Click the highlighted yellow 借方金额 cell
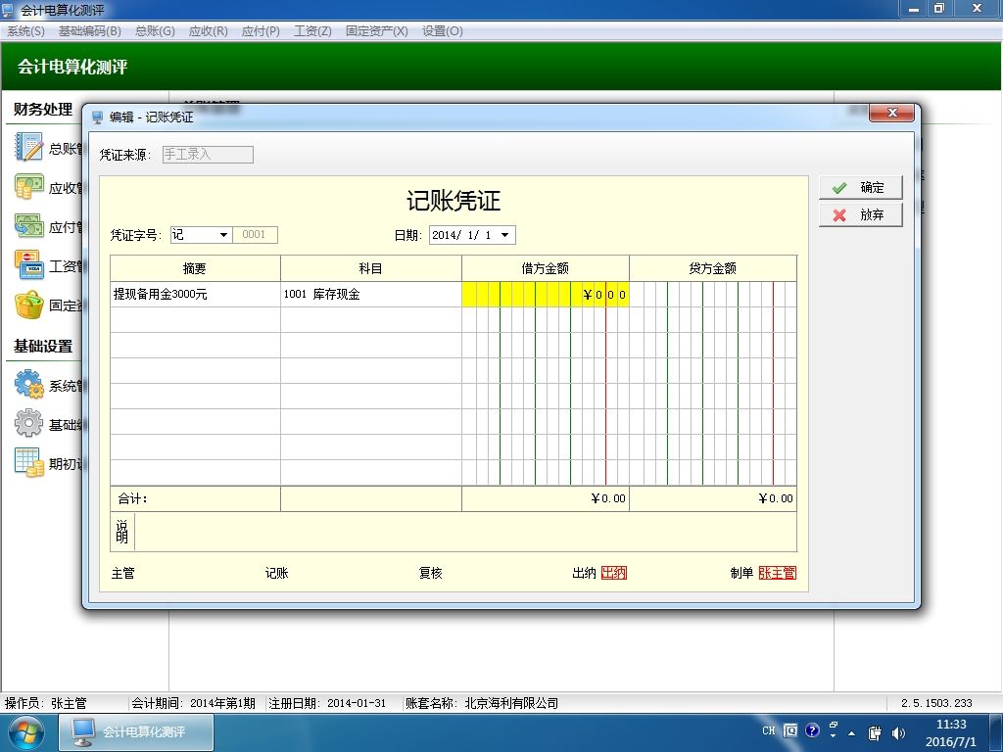 tap(545, 294)
